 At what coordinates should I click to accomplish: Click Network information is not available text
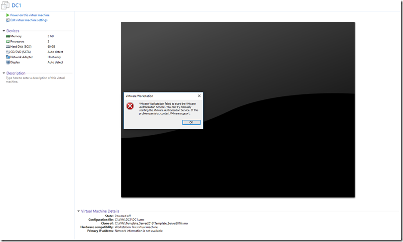(x=138, y=231)
